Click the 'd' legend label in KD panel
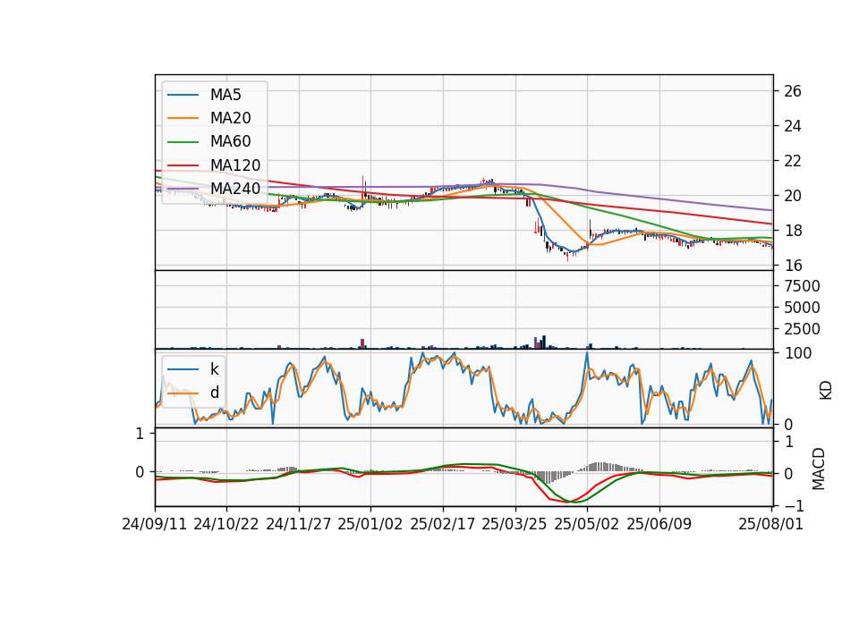Viewport: 859px width, 617px height. (x=215, y=393)
